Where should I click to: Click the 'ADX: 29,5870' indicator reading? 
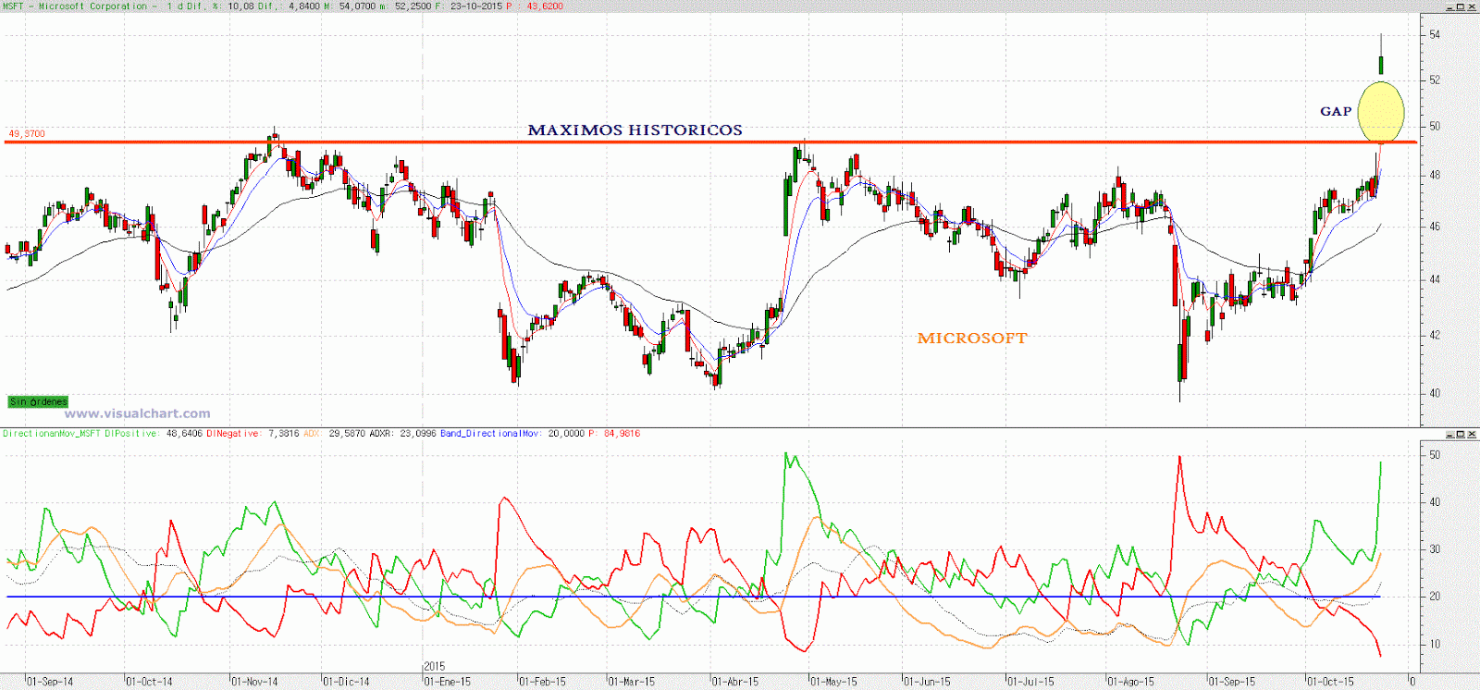(335, 434)
